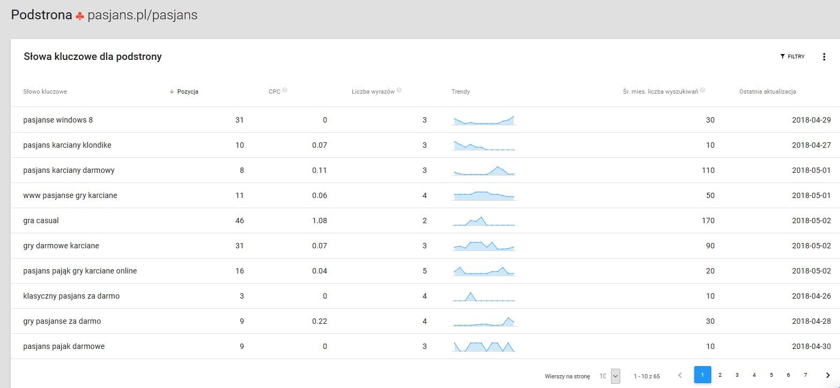840x388 pixels.
Task: Click date 2018-04-26 in table
Action: coord(812,296)
